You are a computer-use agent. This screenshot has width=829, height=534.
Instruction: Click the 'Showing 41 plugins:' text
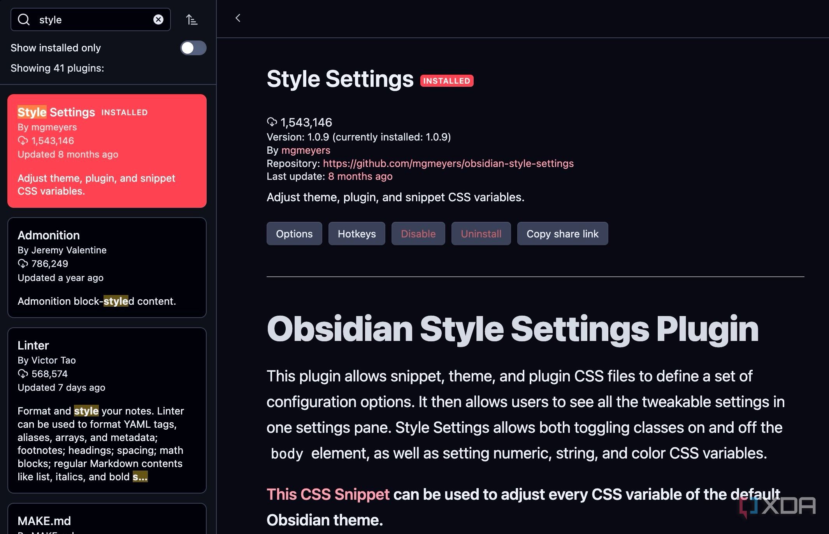[x=57, y=68]
